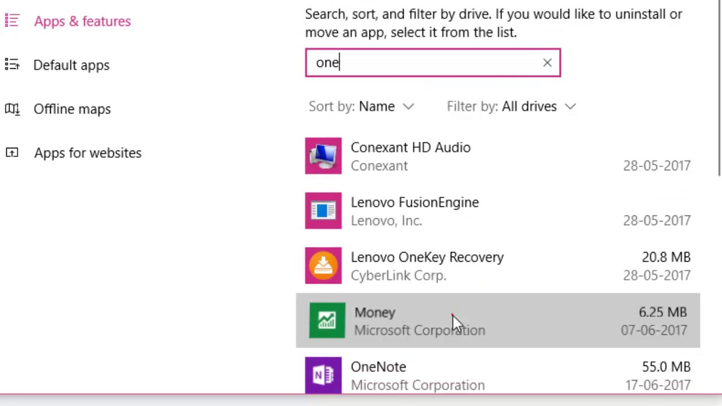Click the green Money app icon
The image size is (722, 406).
point(327,321)
